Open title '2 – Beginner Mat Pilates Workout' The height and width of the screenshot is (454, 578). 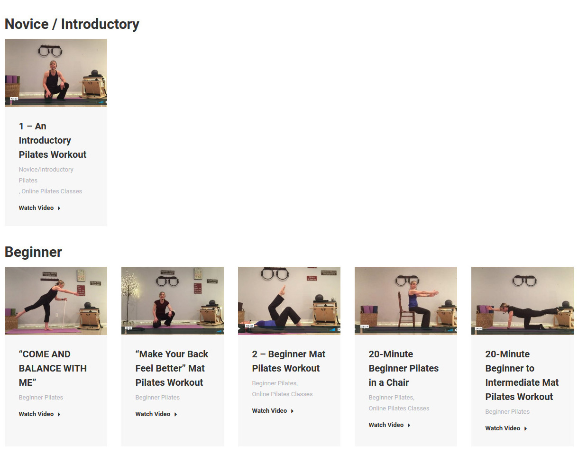[289, 361]
